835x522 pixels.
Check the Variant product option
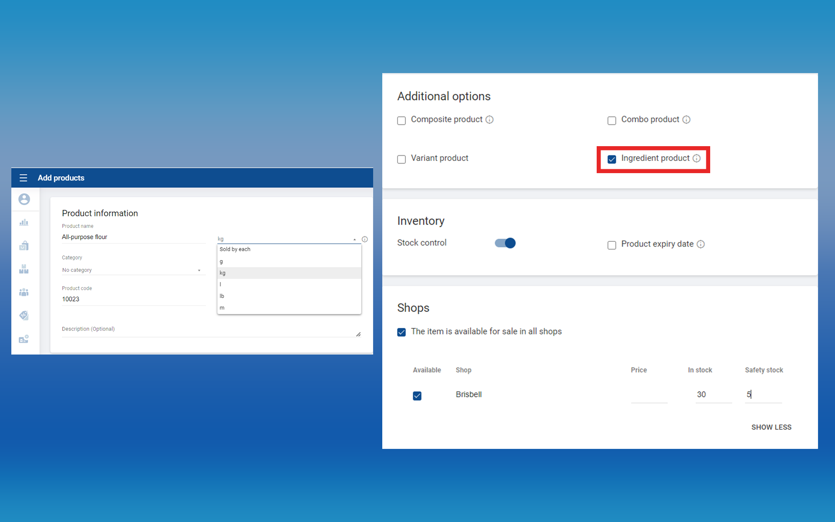point(401,159)
